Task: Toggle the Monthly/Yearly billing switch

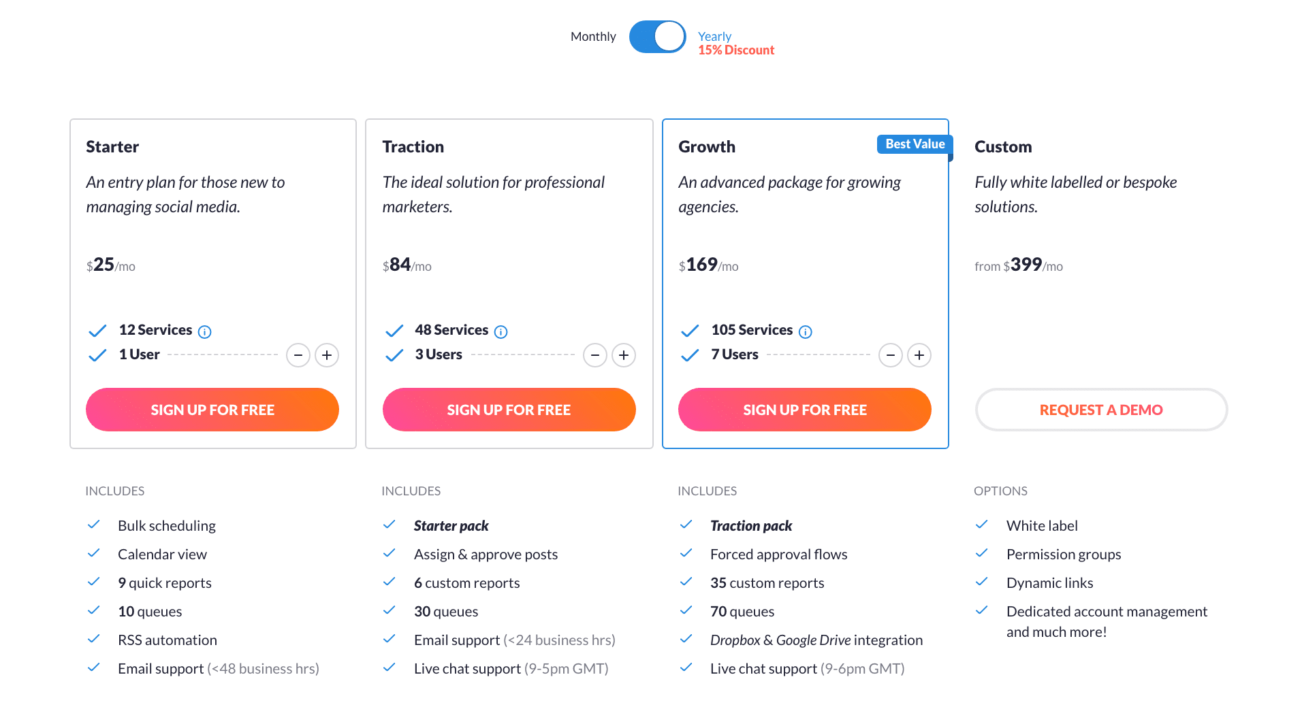Action: pyautogui.click(x=657, y=37)
